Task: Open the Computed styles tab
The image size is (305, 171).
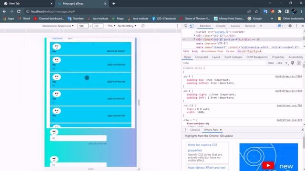Action: 201,57
